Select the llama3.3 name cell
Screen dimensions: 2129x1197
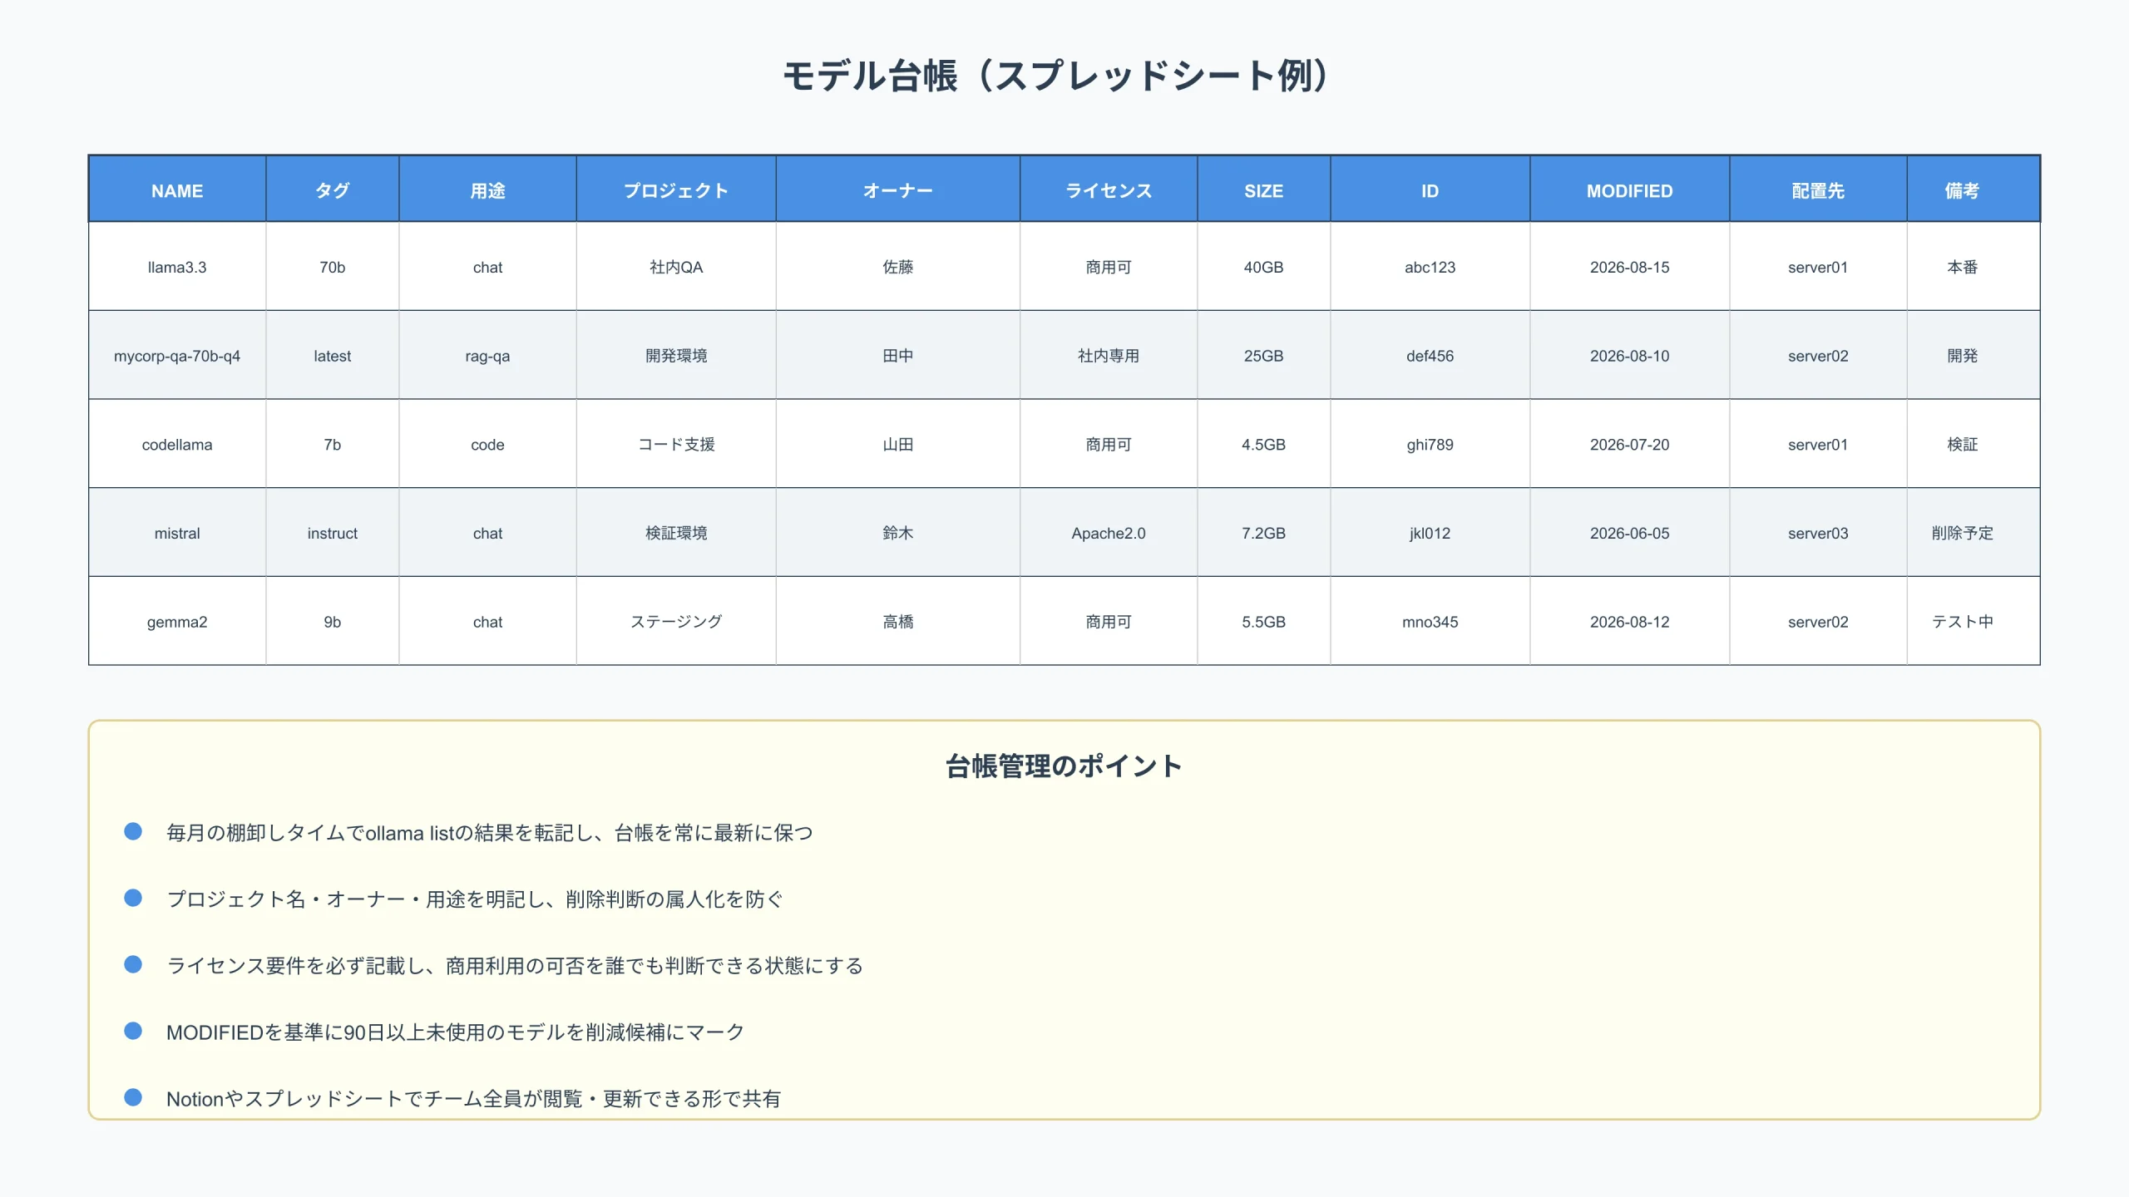tap(177, 267)
